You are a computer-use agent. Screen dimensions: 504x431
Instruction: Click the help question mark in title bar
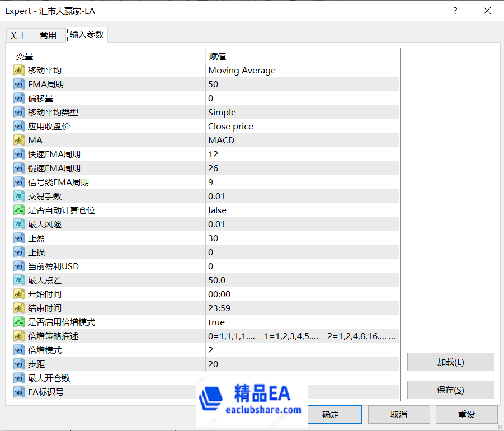[455, 11]
